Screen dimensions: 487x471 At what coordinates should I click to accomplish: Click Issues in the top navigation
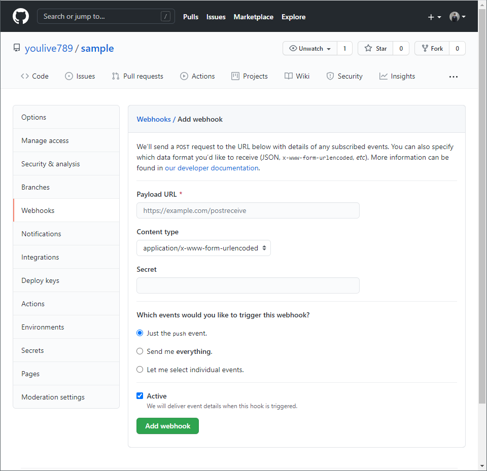[x=216, y=17]
